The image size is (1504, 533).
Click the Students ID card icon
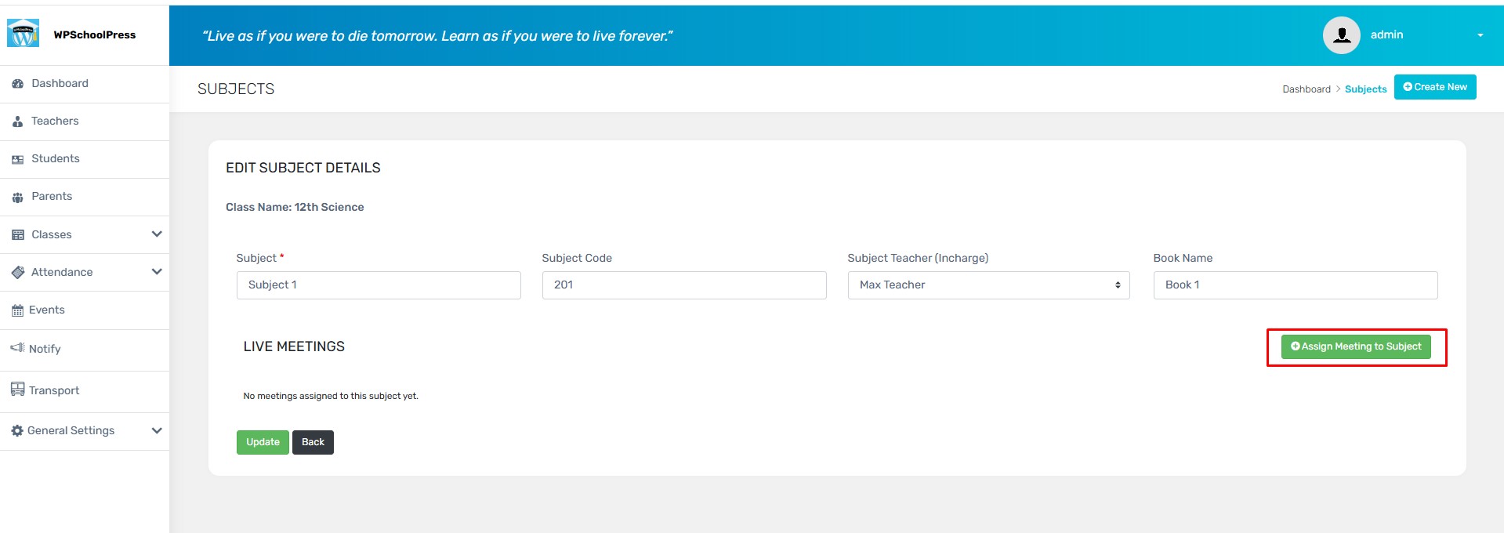pos(18,159)
